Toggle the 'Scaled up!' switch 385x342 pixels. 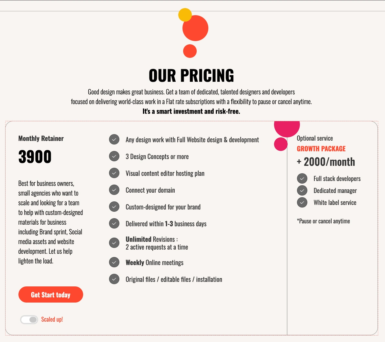click(29, 320)
